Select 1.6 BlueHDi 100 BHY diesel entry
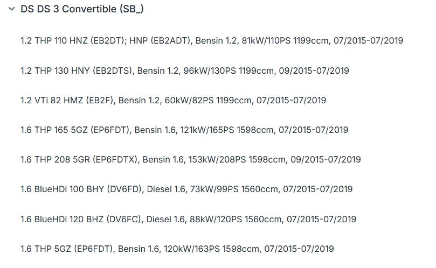This screenshot has width=436, height=268. tap(186, 189)
